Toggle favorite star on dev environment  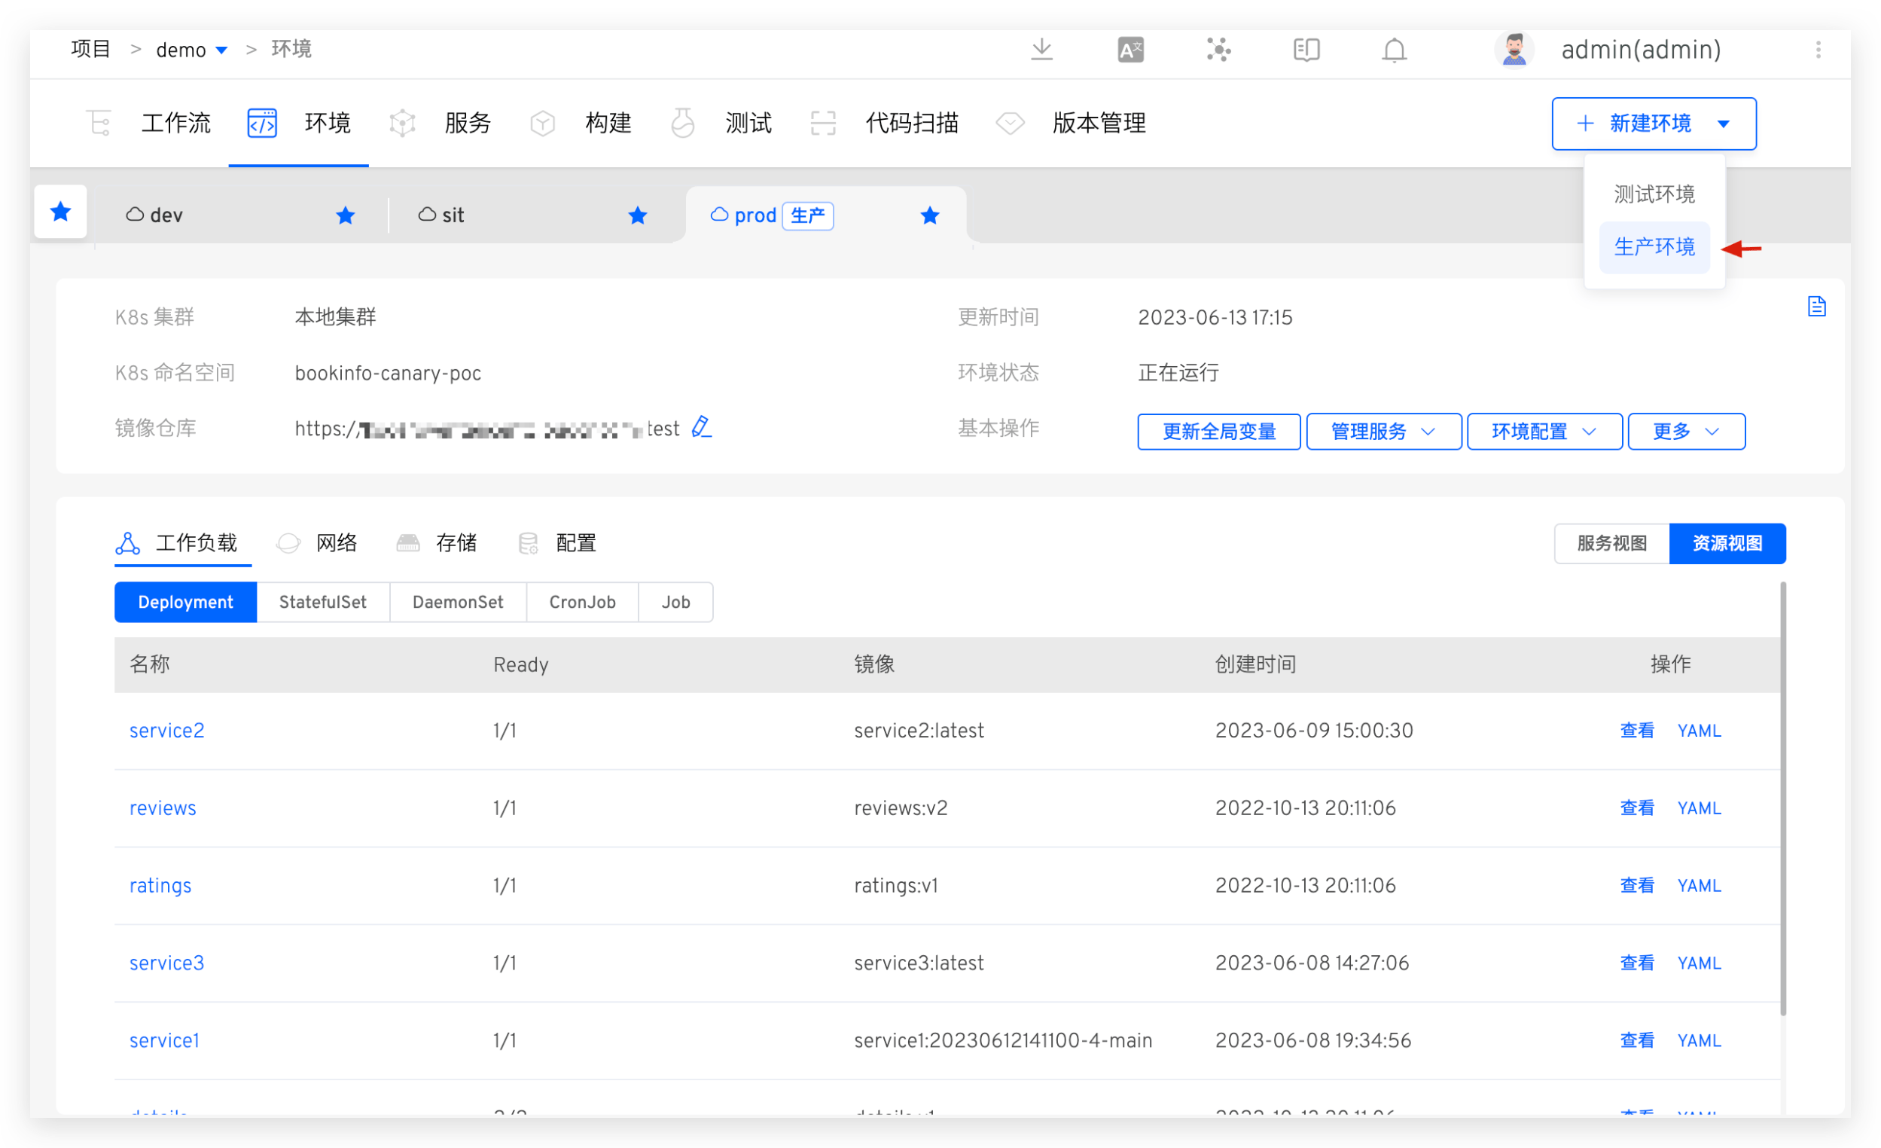click(345, 215)
